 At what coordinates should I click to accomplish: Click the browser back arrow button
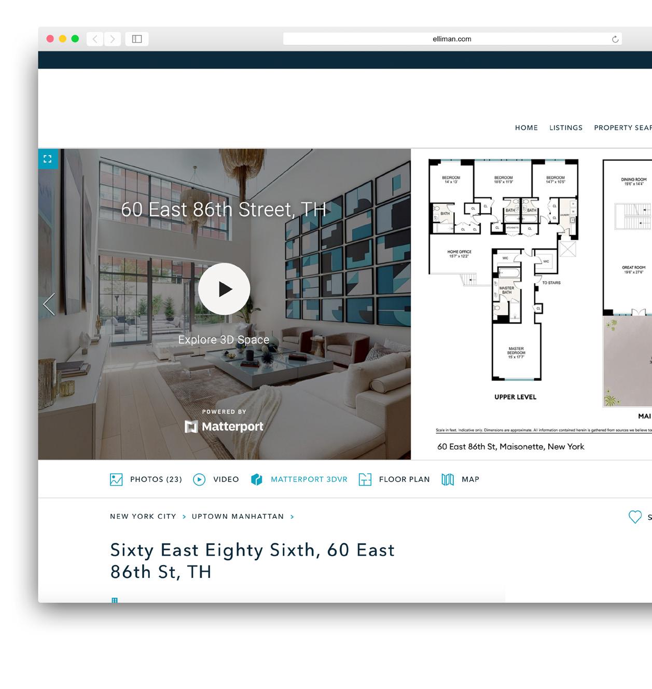click(95, 39)
